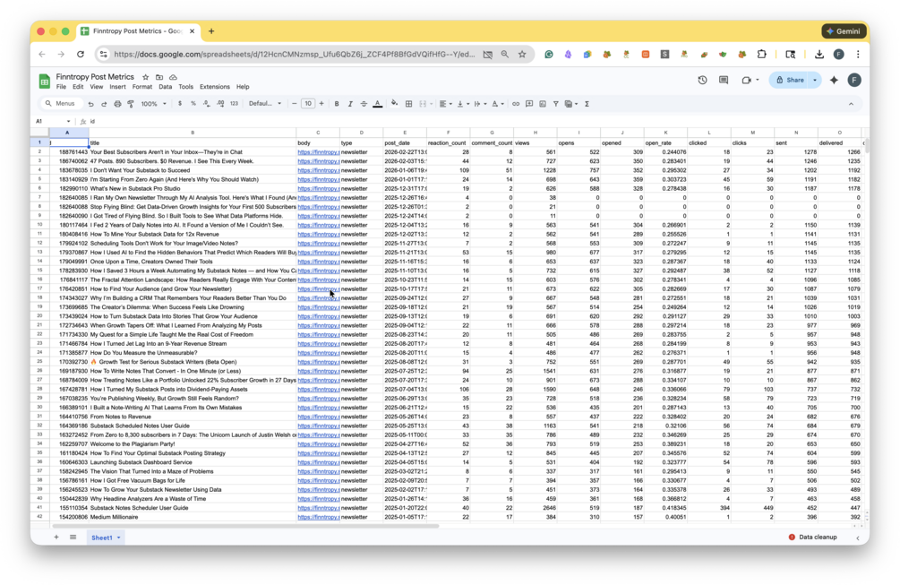The height and width of the screenshot is (585, 900).
Task: Toggle italic formatting
Action: point(350,104)
